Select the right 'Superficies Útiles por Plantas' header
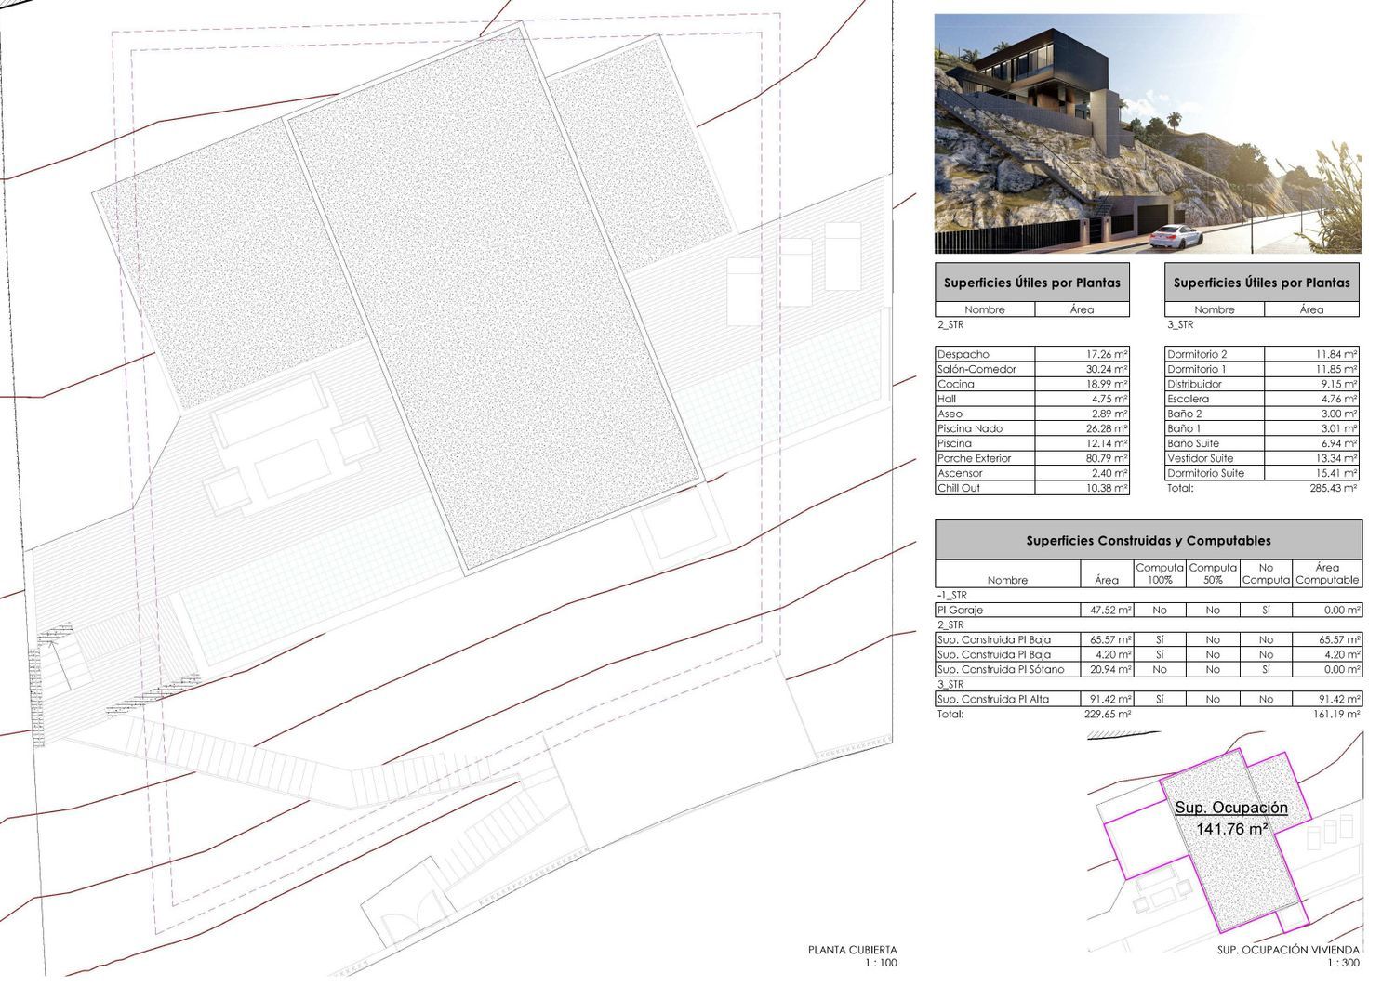Screen dimensions: 1395x986 1261,283
